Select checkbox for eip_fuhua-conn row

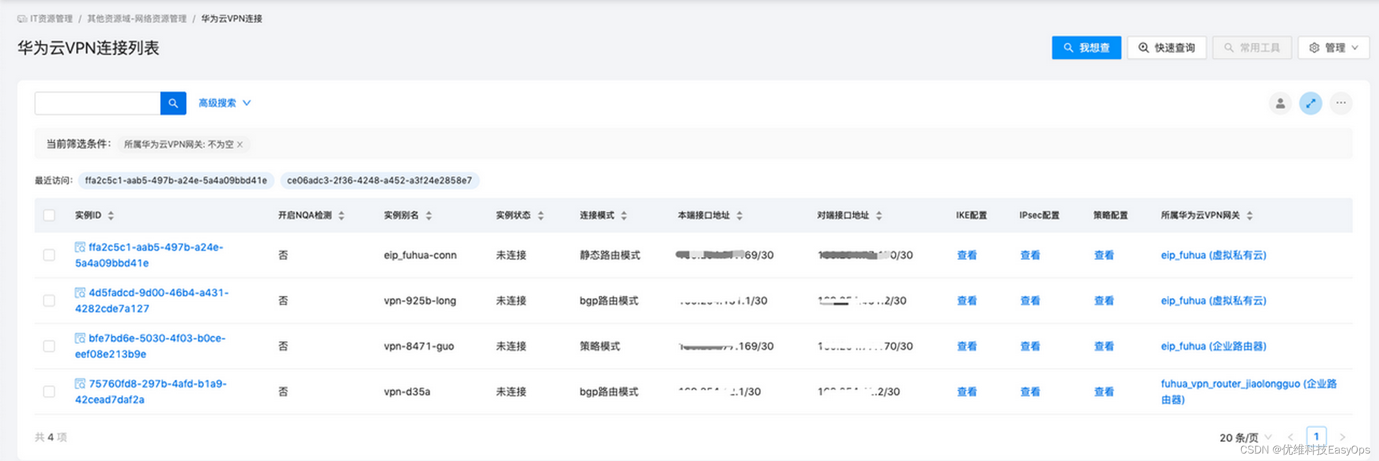pyautogui.click(x=49, y=255)
